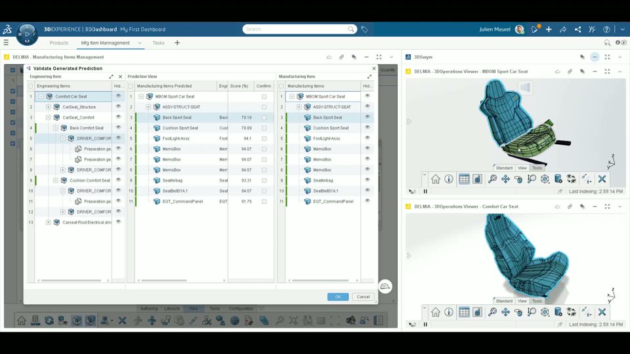The width and height of the screenshot is (630, 354).
Task: Click zoom magnifier icon in Comfort Car Seat viewer
Action: click(x=492, y=312)
